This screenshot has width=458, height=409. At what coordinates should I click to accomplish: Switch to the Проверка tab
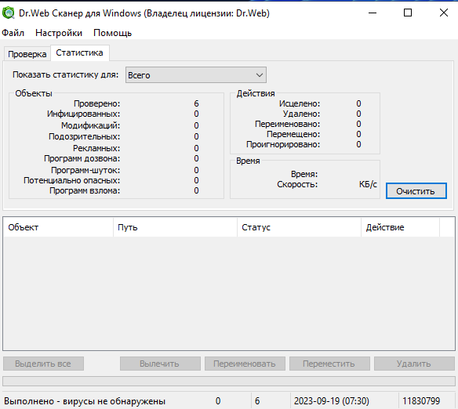click(27, 54)
